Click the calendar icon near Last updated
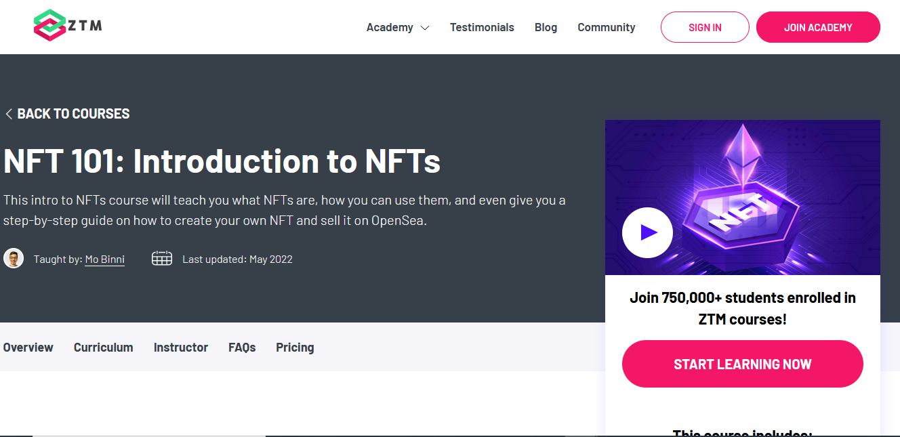 click(162, 258)
